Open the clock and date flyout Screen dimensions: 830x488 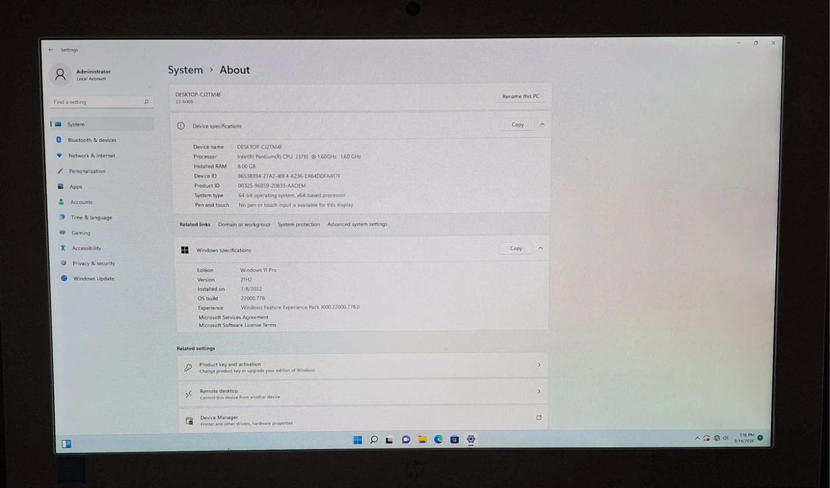coord(744,438)
